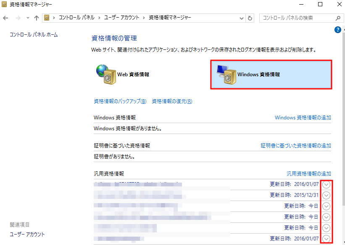Open Web 資格情報 vault
The image size is (345, 245).
(123, 75)
